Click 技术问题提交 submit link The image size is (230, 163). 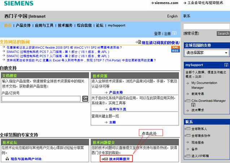(x=120, y=159)
